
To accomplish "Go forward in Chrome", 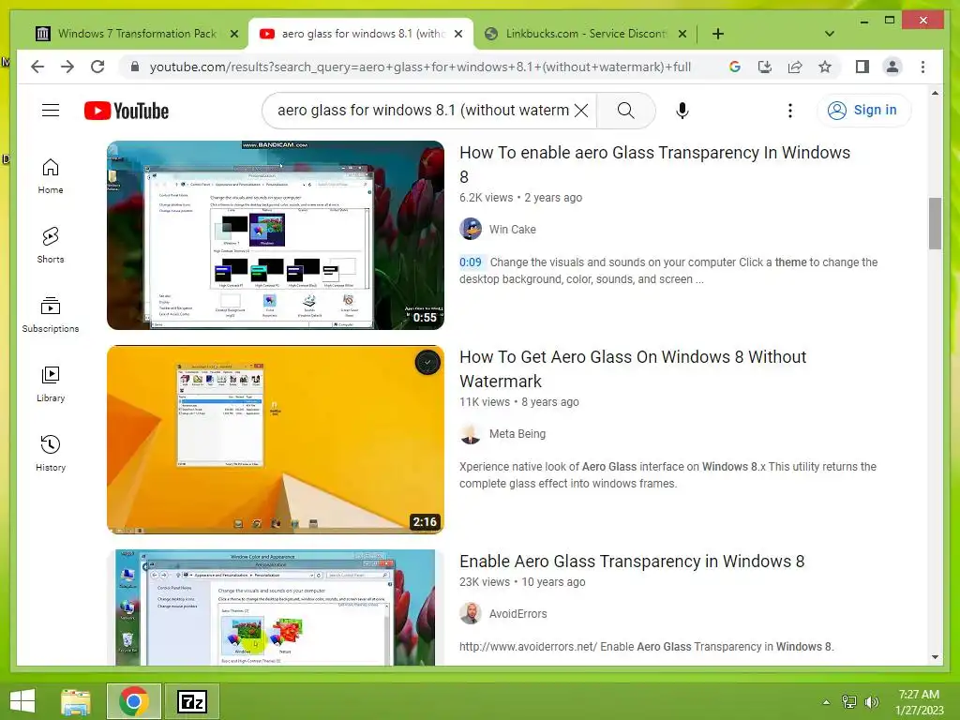I will (67, 67).
